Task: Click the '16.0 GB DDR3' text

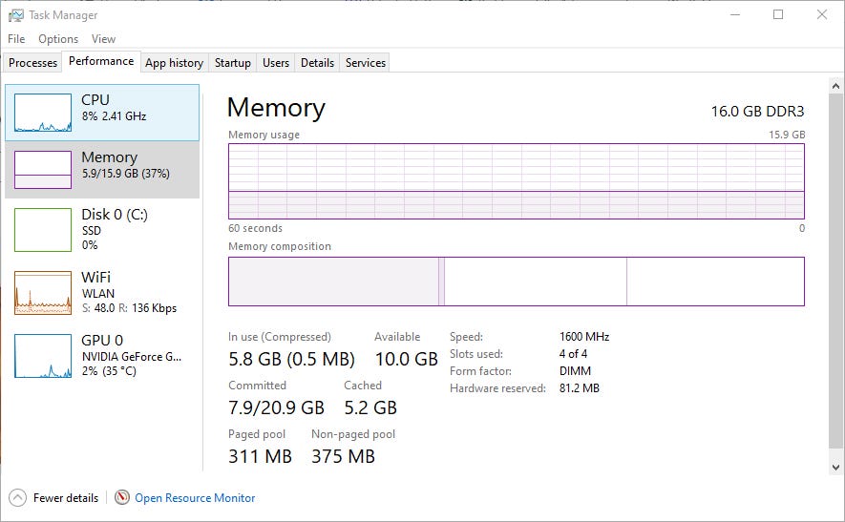Action: [757, 112]
